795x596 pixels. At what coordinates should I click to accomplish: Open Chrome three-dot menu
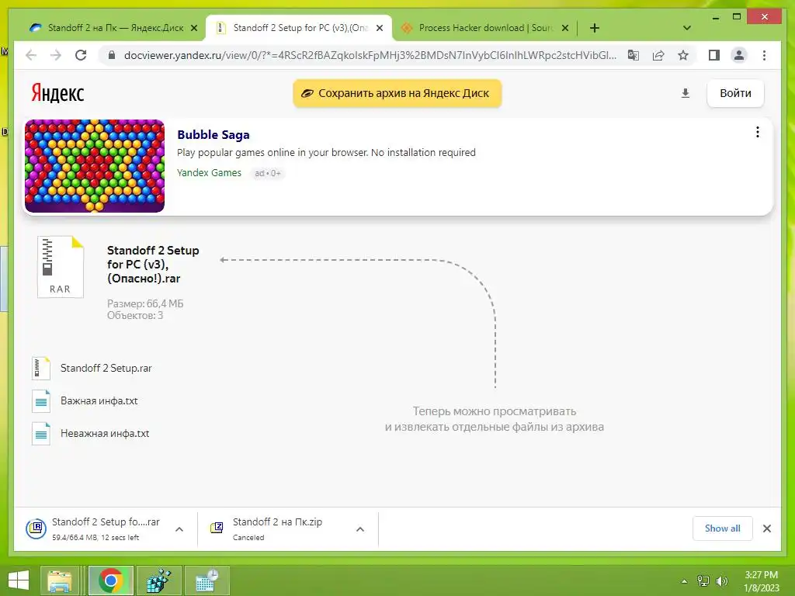pyautogui.click(x=764, y=55)
